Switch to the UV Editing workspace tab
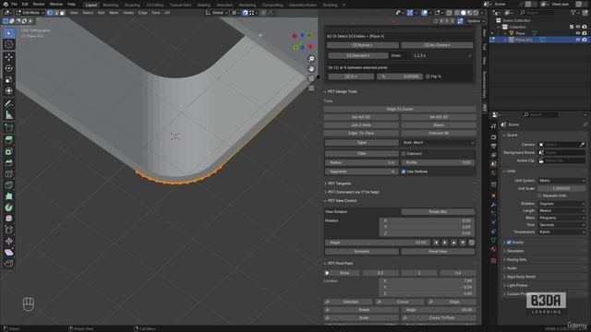 [154, 6]
